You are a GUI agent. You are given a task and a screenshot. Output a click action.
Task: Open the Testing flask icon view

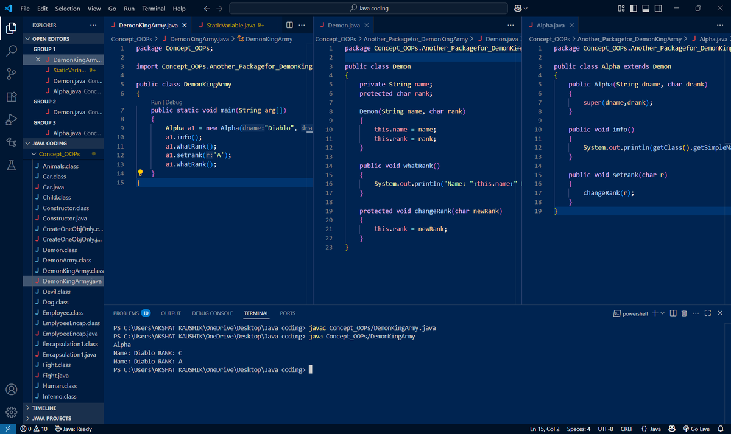coord(11,165)
